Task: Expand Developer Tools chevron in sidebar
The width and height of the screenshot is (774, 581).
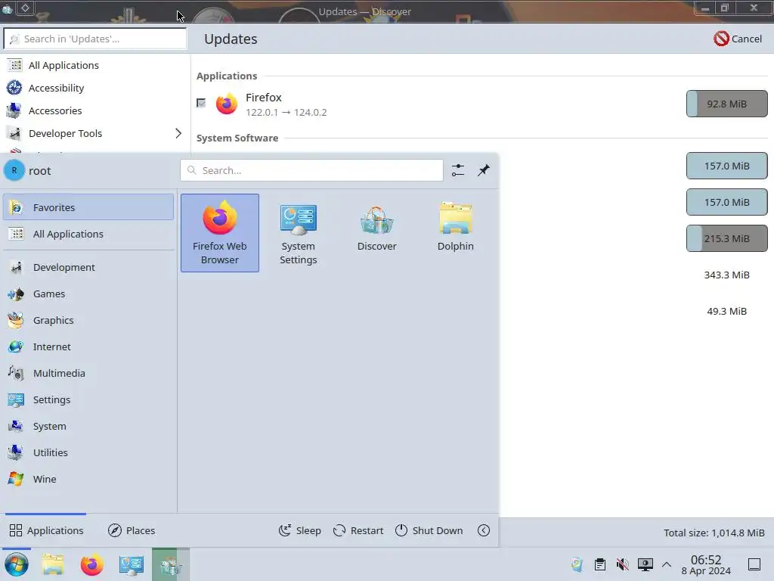Action: (x=178, y=133)
